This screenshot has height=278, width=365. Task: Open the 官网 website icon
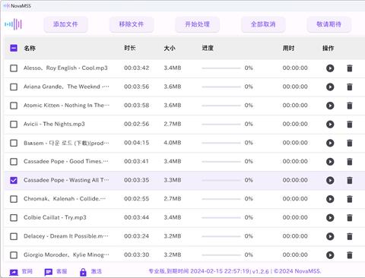(14, 272)
